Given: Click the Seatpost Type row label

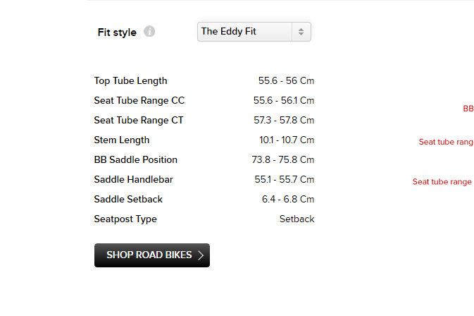Looking at the screenshot, I should (x=125, y=219).
